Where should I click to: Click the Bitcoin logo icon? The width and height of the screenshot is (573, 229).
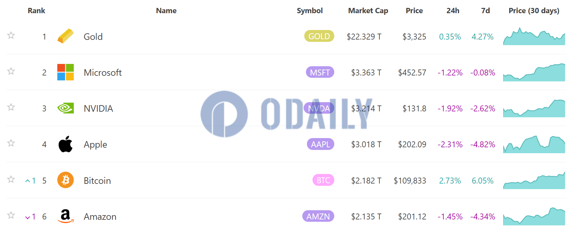[x=65, y=180]
